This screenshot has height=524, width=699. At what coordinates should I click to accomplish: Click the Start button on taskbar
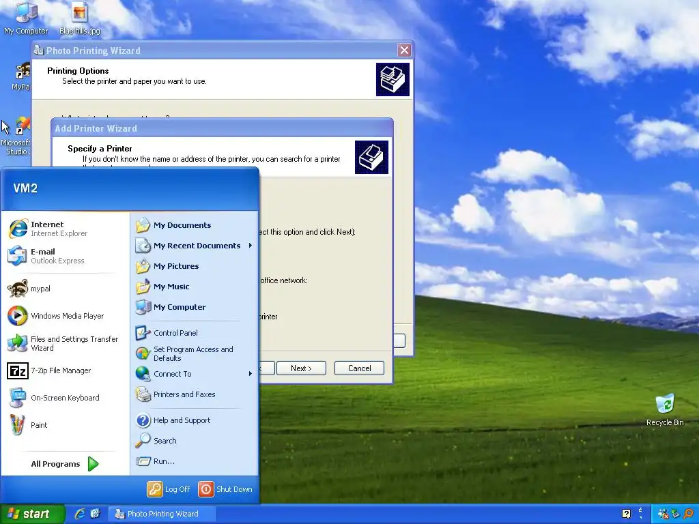pos(32,514)
